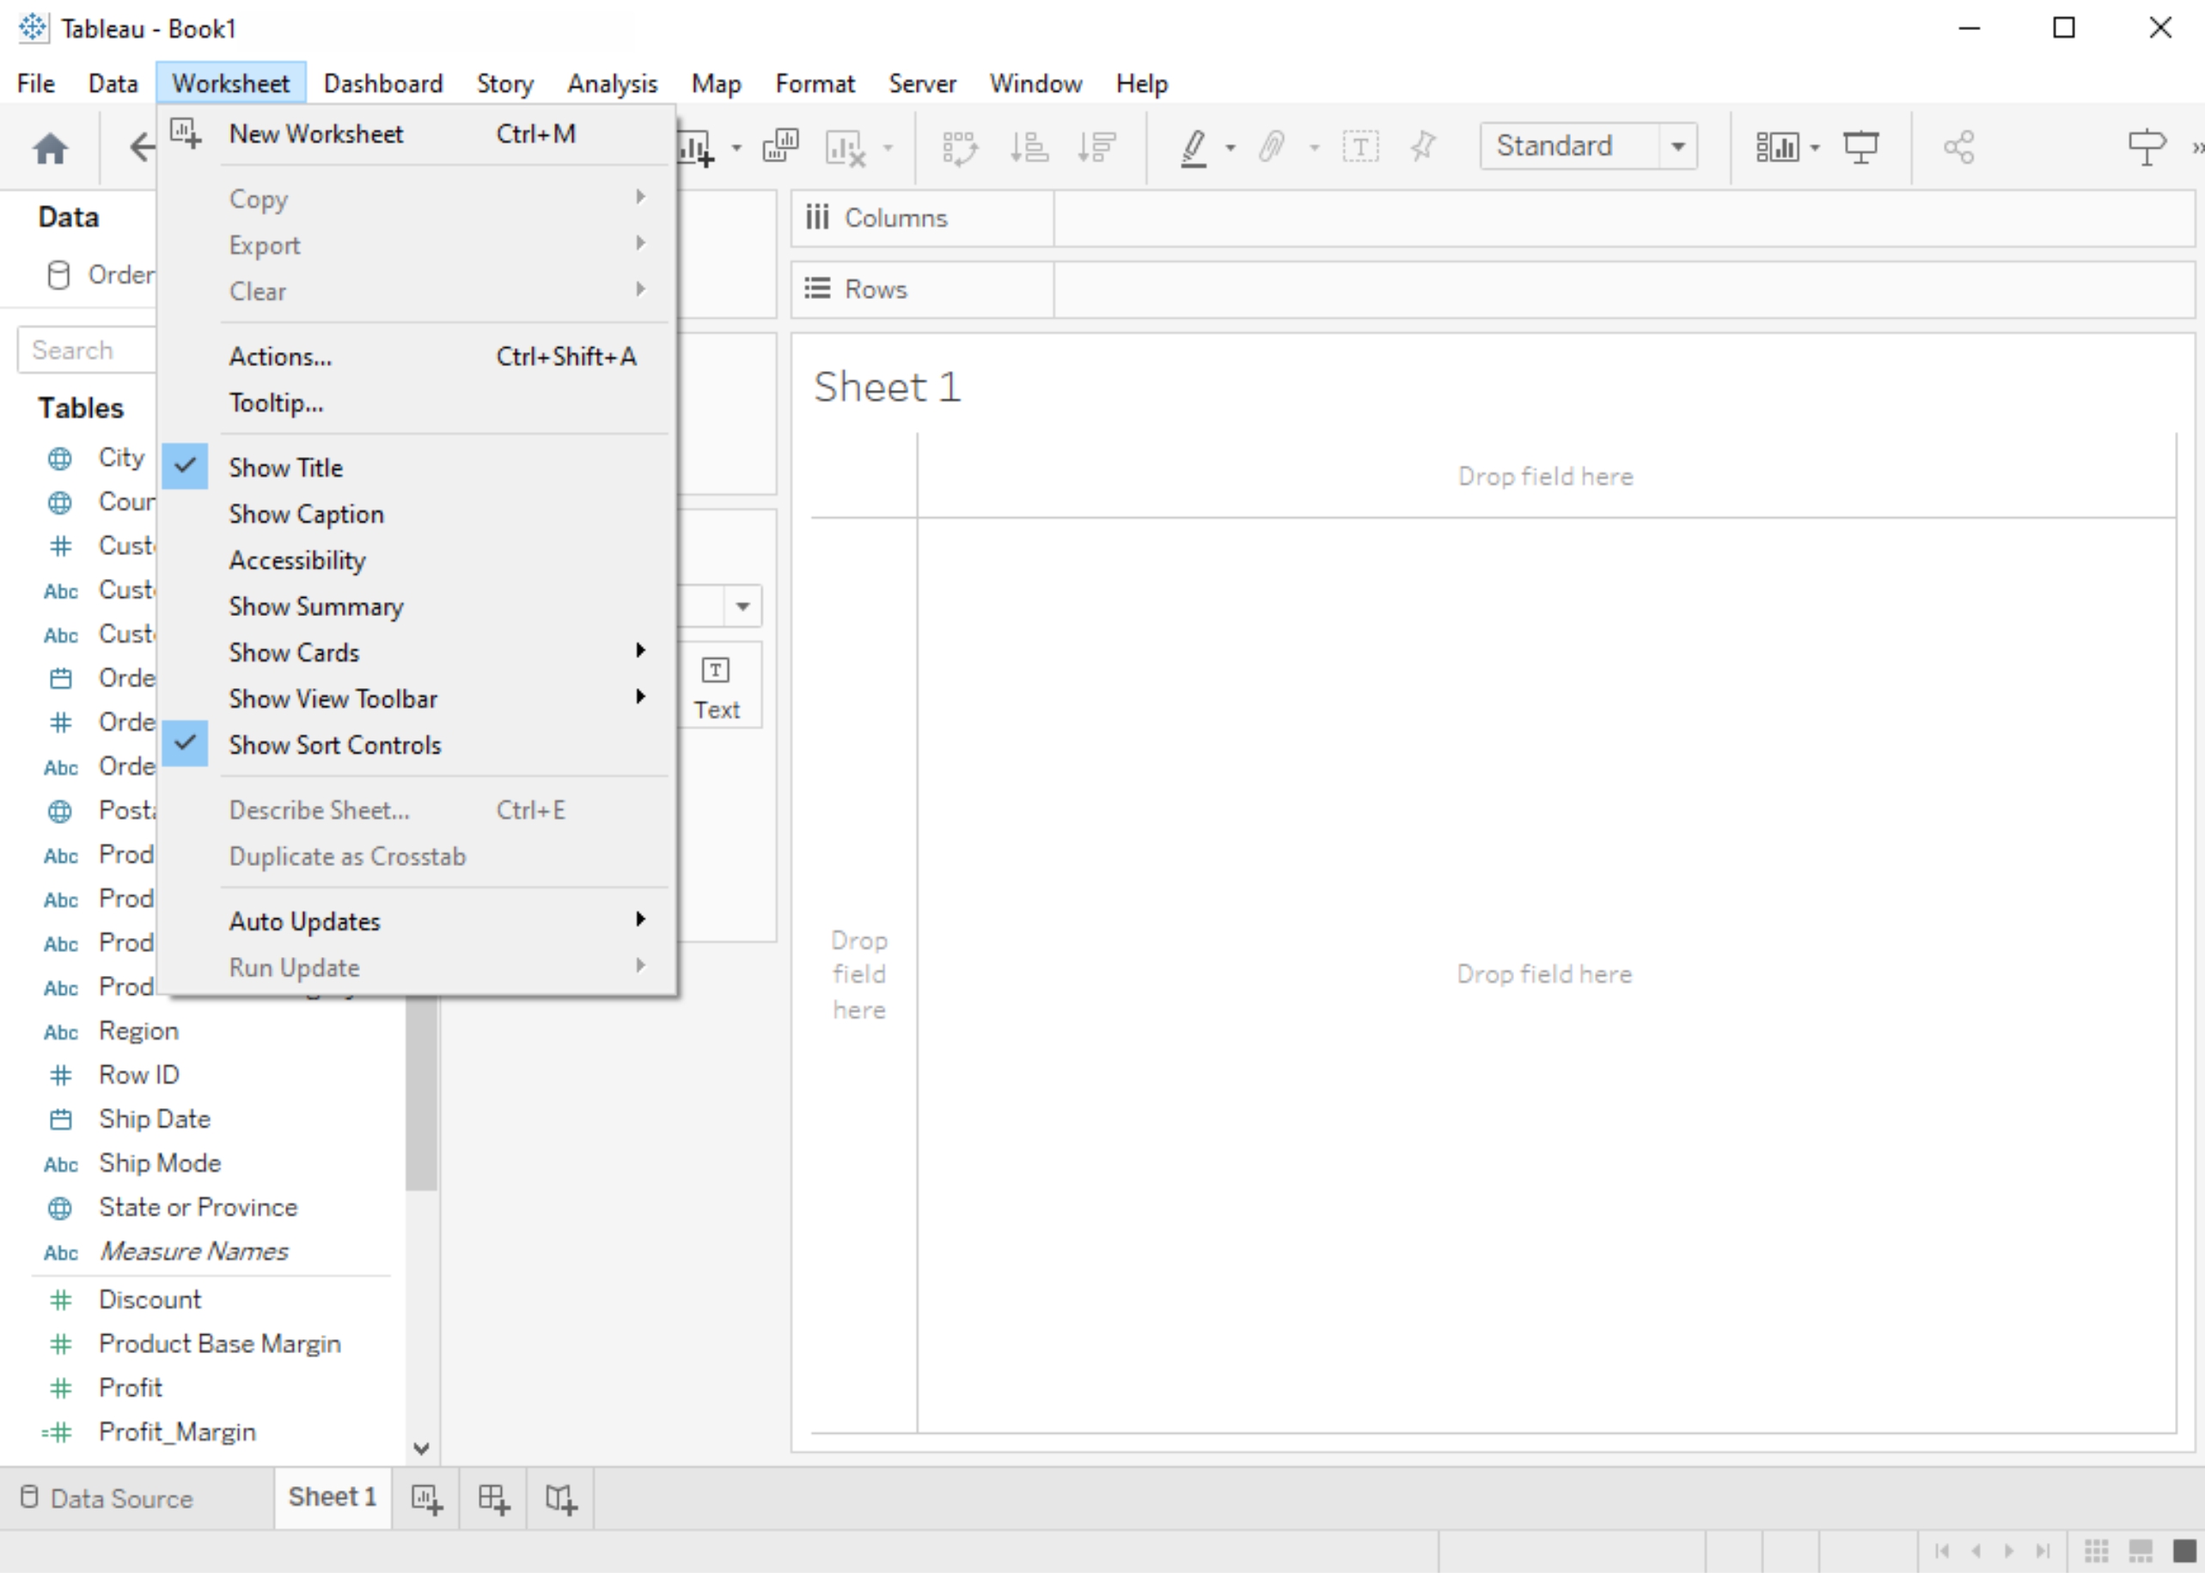2205x1573 pixels.
Task: Click the Duplicate worksheet toolbar icon
Action: pyautogui.click(x=781, y=146)
